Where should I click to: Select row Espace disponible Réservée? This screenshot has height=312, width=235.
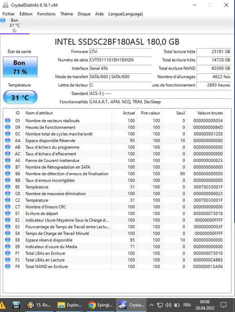pos(114,141)
